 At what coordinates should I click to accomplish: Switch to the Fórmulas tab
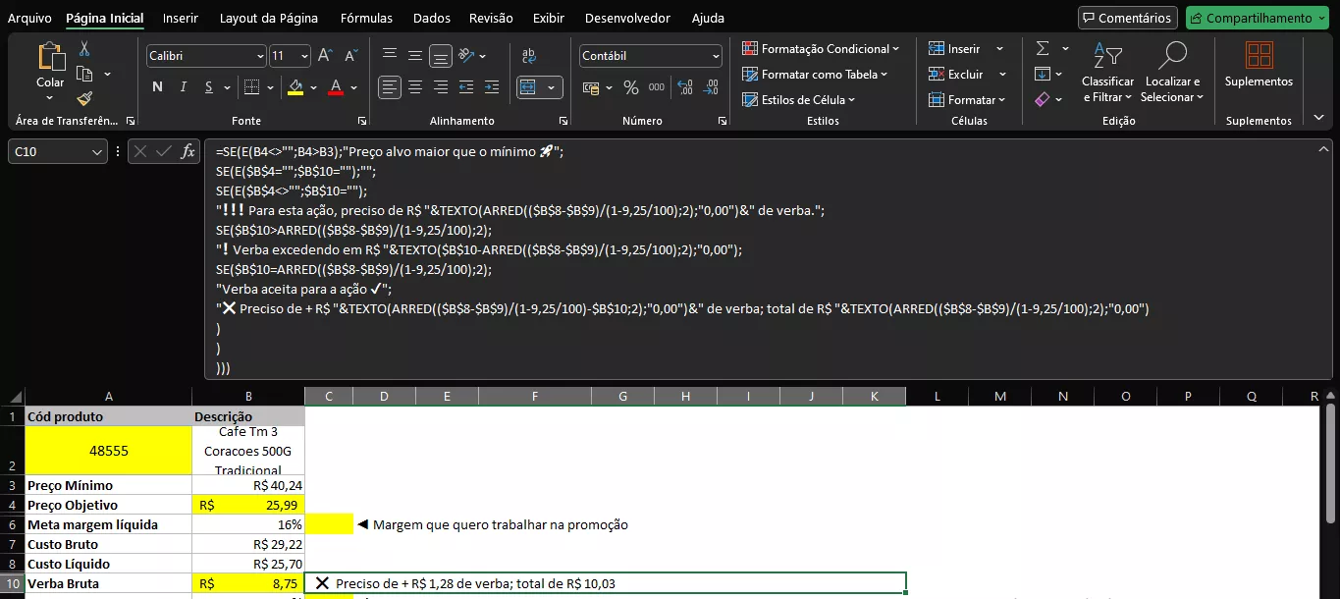click(366, 18)
